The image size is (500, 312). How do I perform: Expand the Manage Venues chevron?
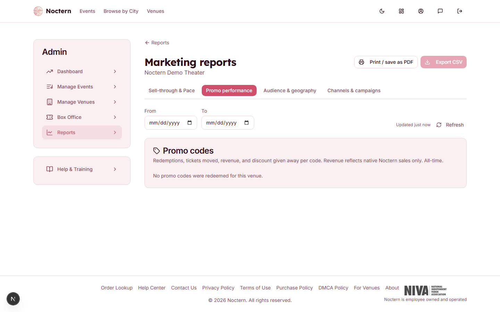[115, 102]
